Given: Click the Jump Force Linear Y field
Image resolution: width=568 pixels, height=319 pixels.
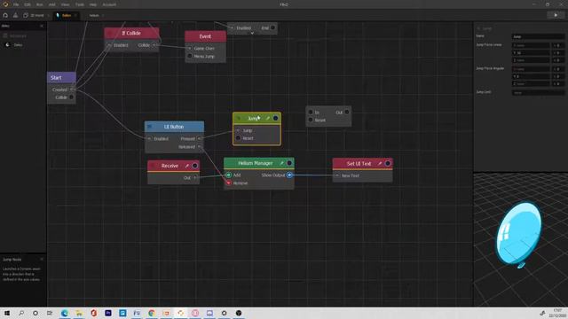Looking at the screenshot, I should 531,53.
